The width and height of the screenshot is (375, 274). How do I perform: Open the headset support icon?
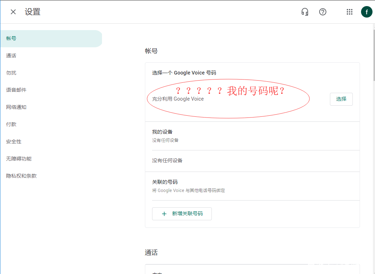coord(305,12)
